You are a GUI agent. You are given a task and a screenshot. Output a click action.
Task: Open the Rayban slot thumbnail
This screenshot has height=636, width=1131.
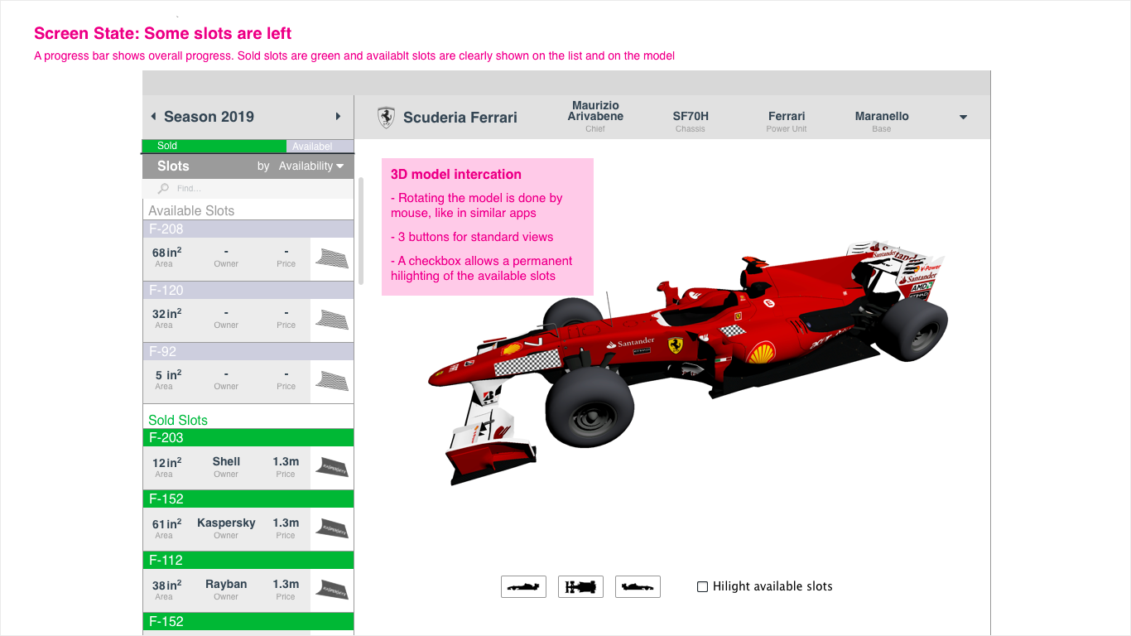click(x=332, y=590)
